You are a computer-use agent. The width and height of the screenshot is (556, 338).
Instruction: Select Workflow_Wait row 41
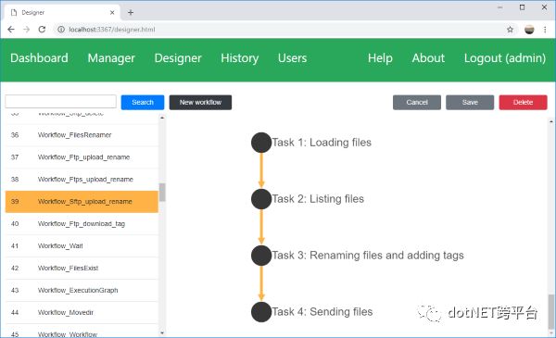[82, 246]
